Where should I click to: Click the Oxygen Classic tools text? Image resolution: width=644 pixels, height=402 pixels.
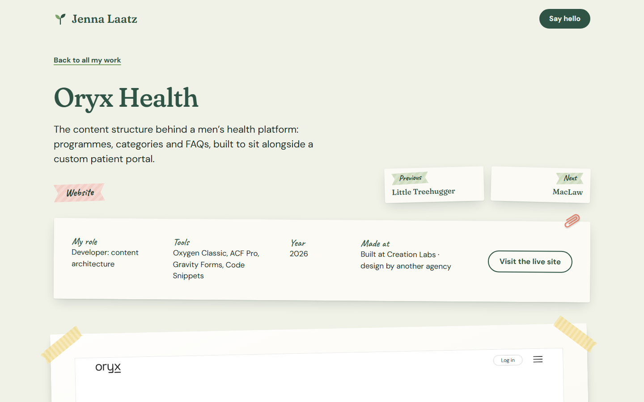click(216, 264)
